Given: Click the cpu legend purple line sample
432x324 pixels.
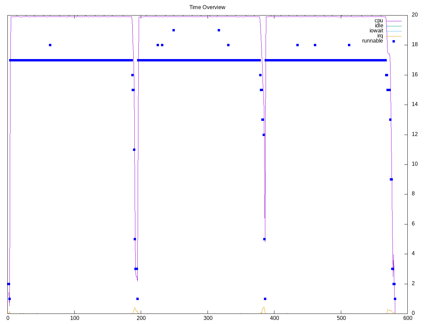Looking at the screenshot, I should pos(394,21).
